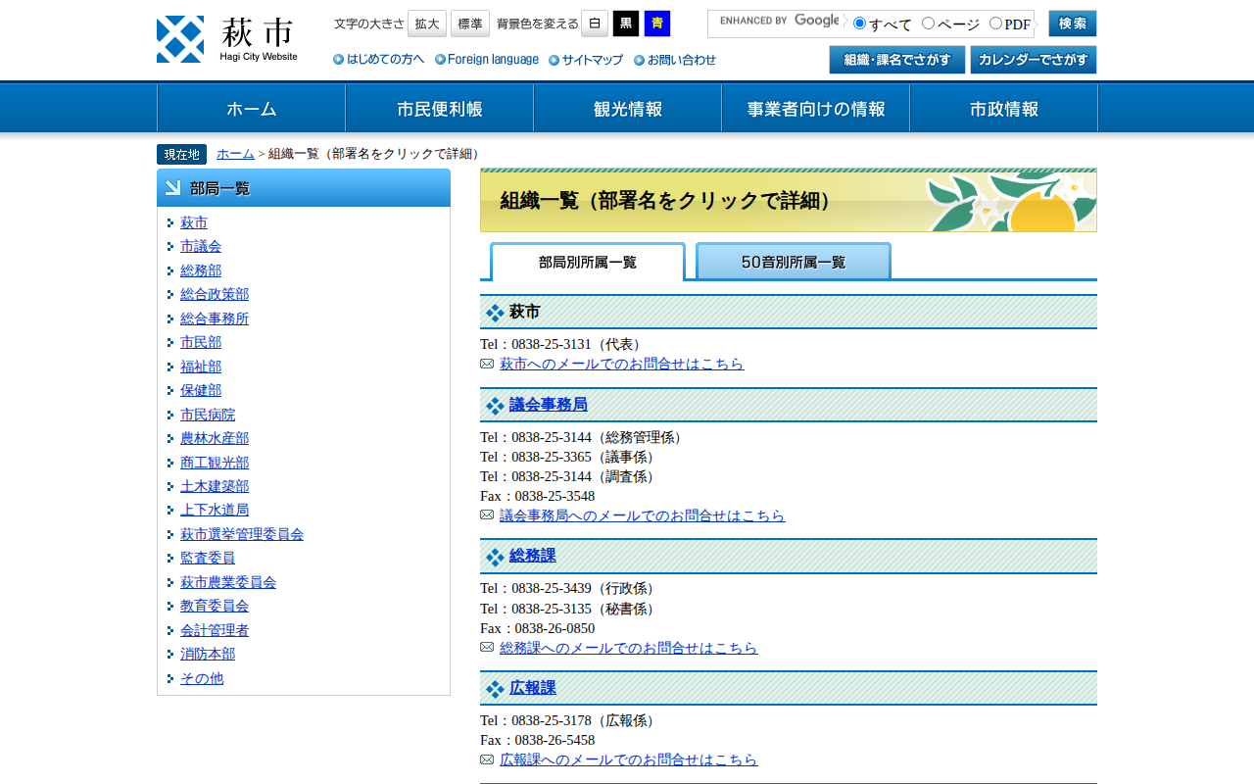Viewport: 1254px width, 784px height.
Task: Switch to the 50音別所属一覧 tab
Action: [x=793, y=262]
